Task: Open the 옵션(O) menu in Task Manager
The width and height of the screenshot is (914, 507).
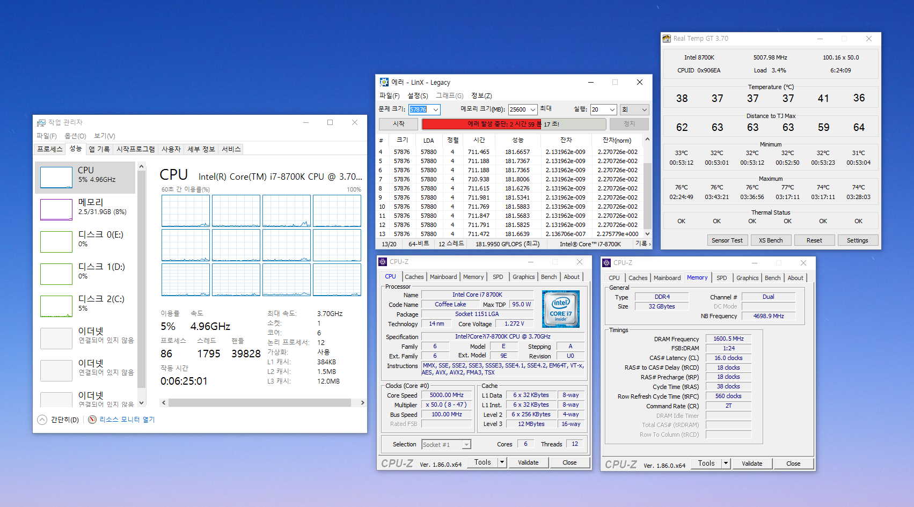Action: pyautogui.click(x=75, y=136)
